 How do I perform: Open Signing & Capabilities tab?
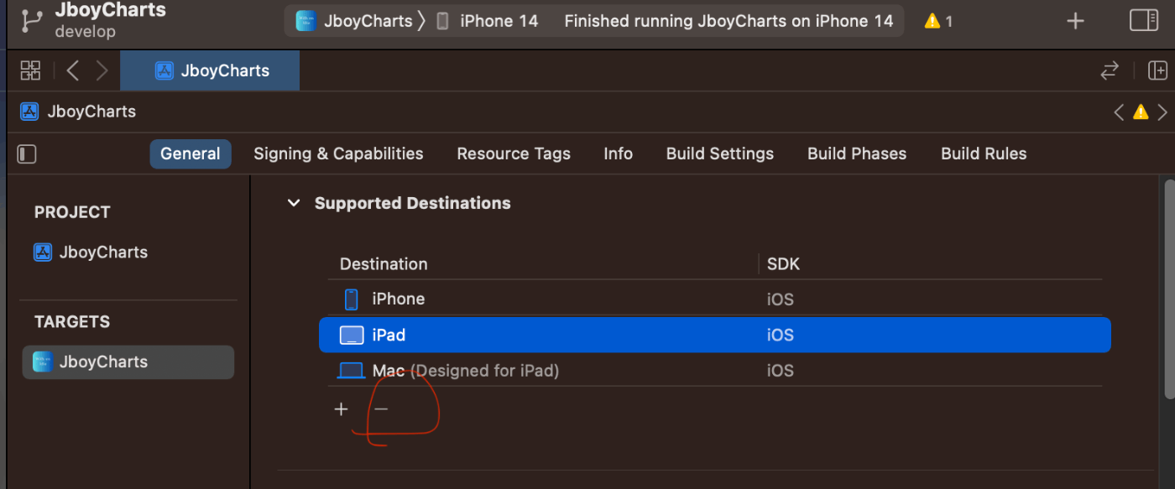[x=338, y=153]
